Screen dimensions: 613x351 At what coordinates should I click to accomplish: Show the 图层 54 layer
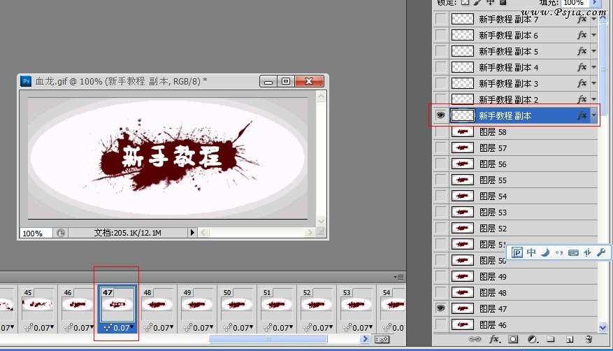(x=440, y=196)
